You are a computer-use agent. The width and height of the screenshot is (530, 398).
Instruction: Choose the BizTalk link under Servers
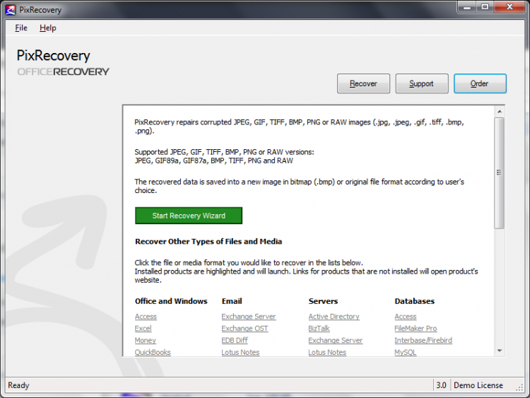tap(319, 329)
